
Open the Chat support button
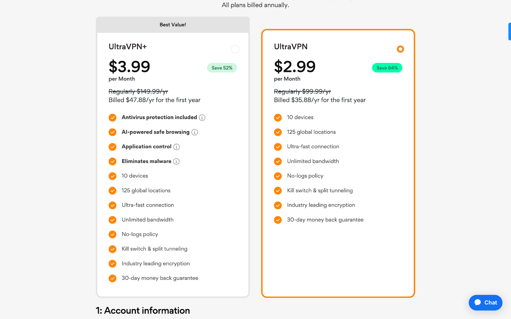coord(485,302)
